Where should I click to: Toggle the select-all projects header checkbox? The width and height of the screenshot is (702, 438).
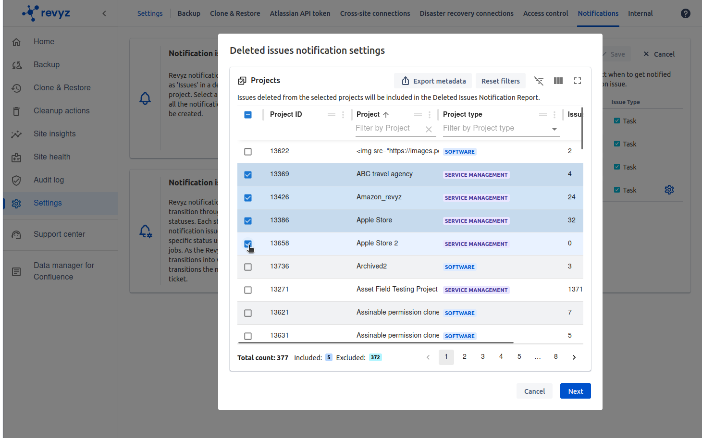pyautogui.click(x=248, y=115)
